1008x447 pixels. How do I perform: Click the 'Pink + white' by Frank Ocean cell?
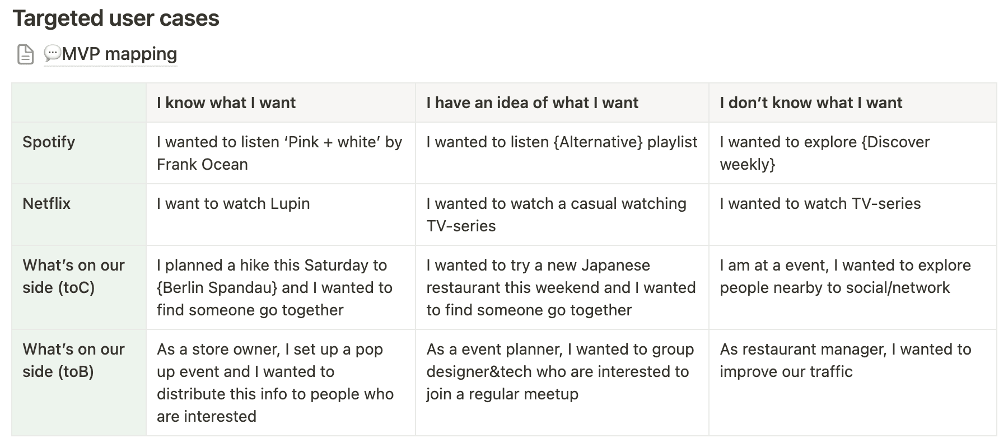point(281,153)
